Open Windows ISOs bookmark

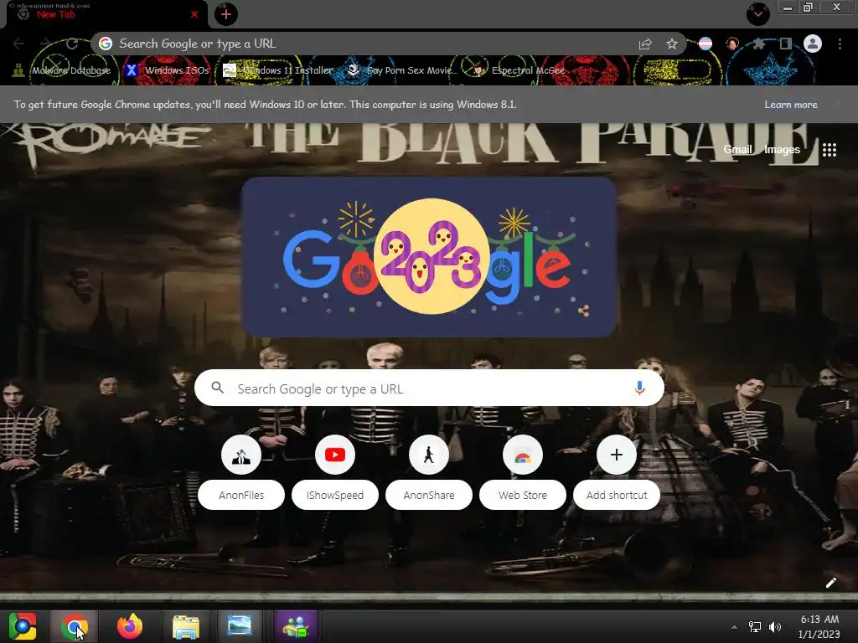click(167, 70)
